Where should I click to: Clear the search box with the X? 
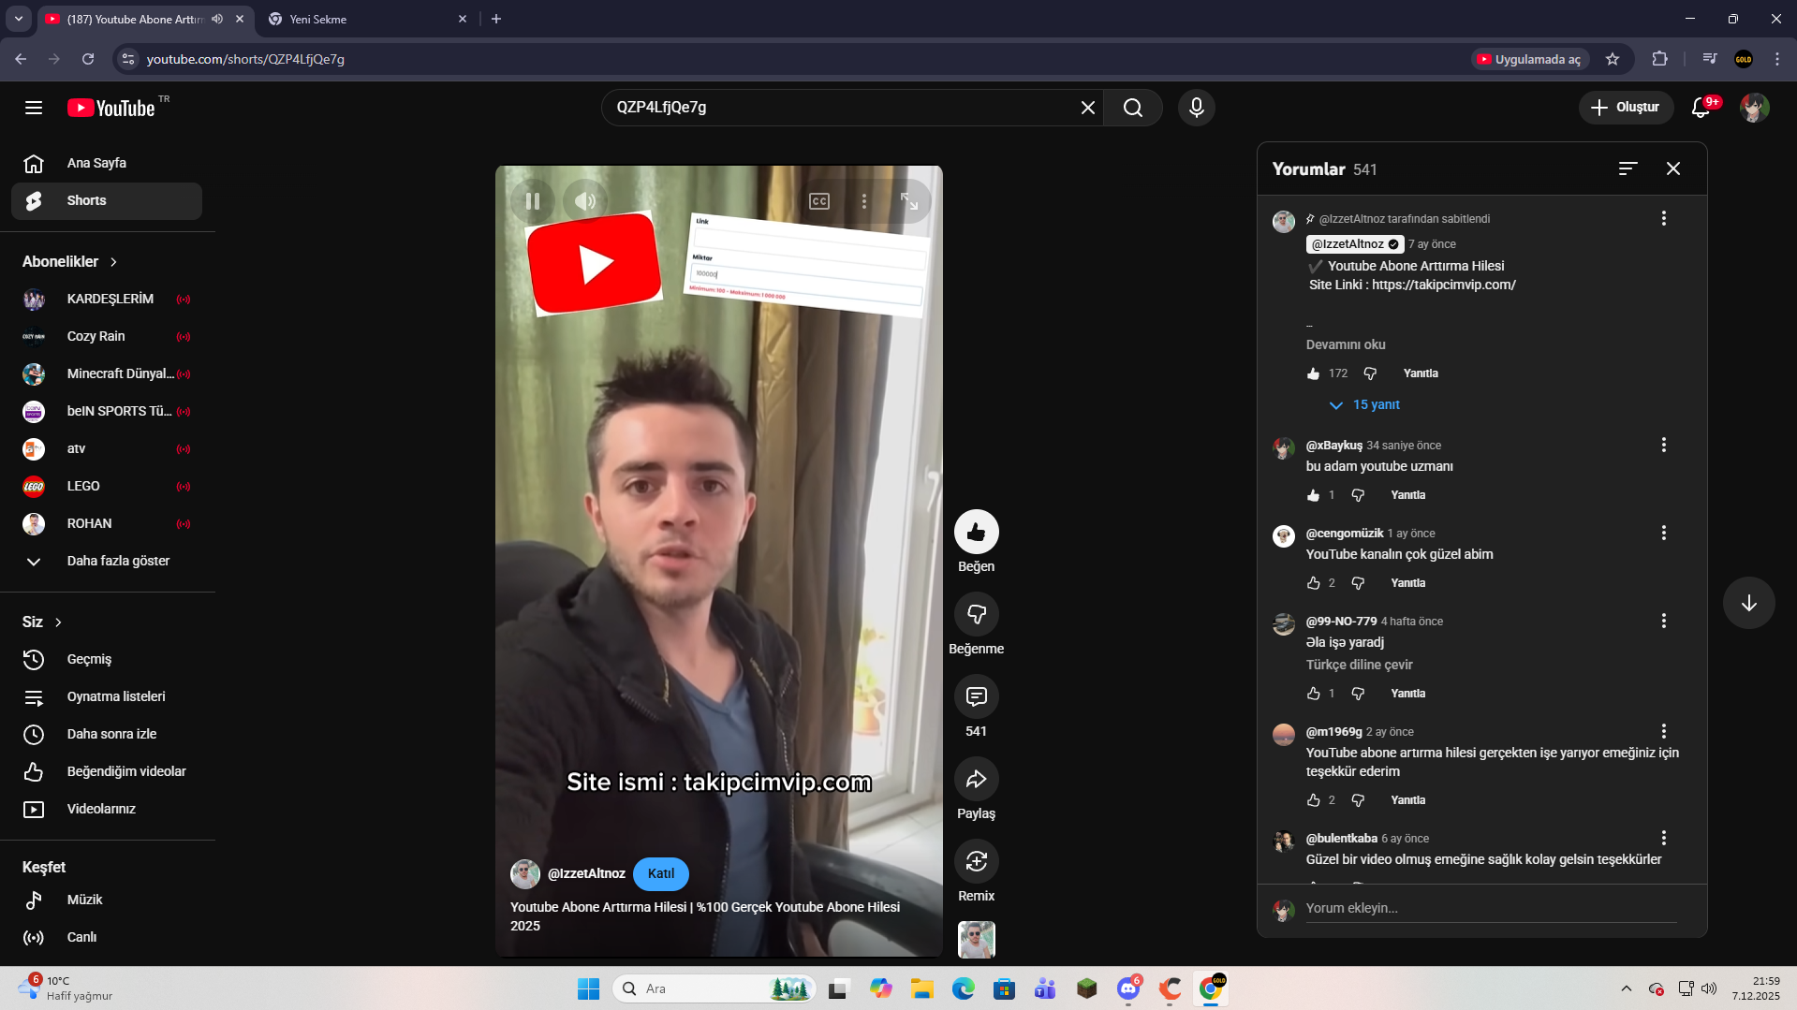click(x=1087, y=108)
